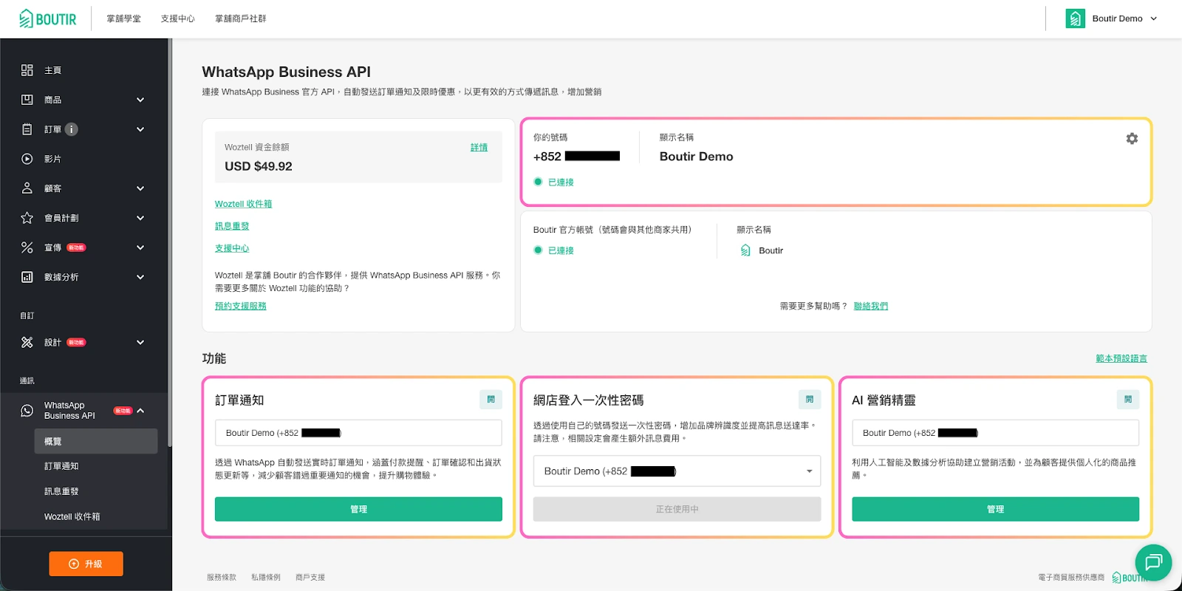
Task: Click the orders info badge icon
Action: [x=72, y=129]
